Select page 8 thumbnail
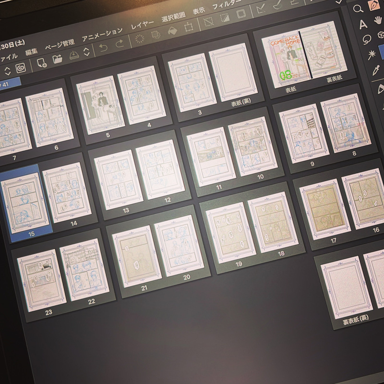384x384 pixels. 346,123
